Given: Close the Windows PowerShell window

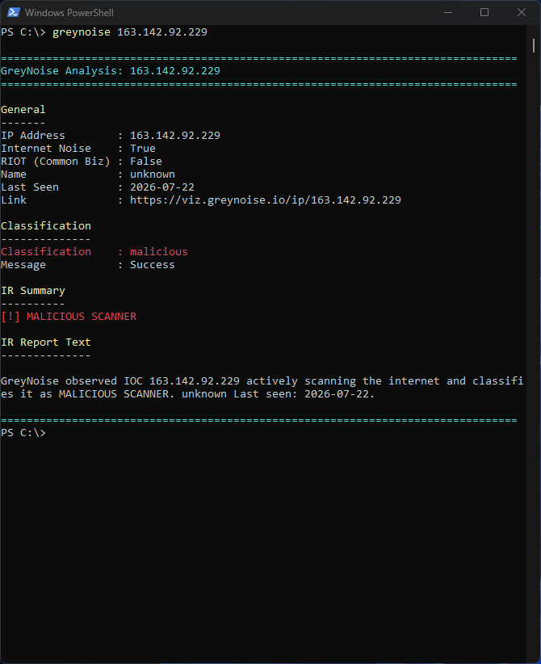Looking at the screenshot, I should point(522,12).
